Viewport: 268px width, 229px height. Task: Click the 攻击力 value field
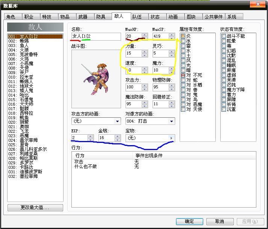point(134,87)
